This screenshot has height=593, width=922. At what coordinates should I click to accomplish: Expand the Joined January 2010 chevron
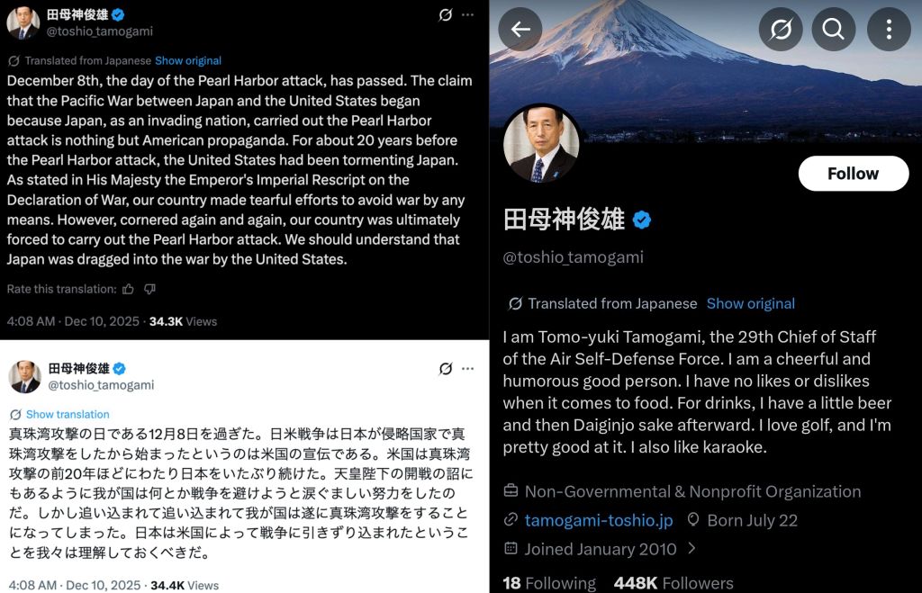coord(691,548)
